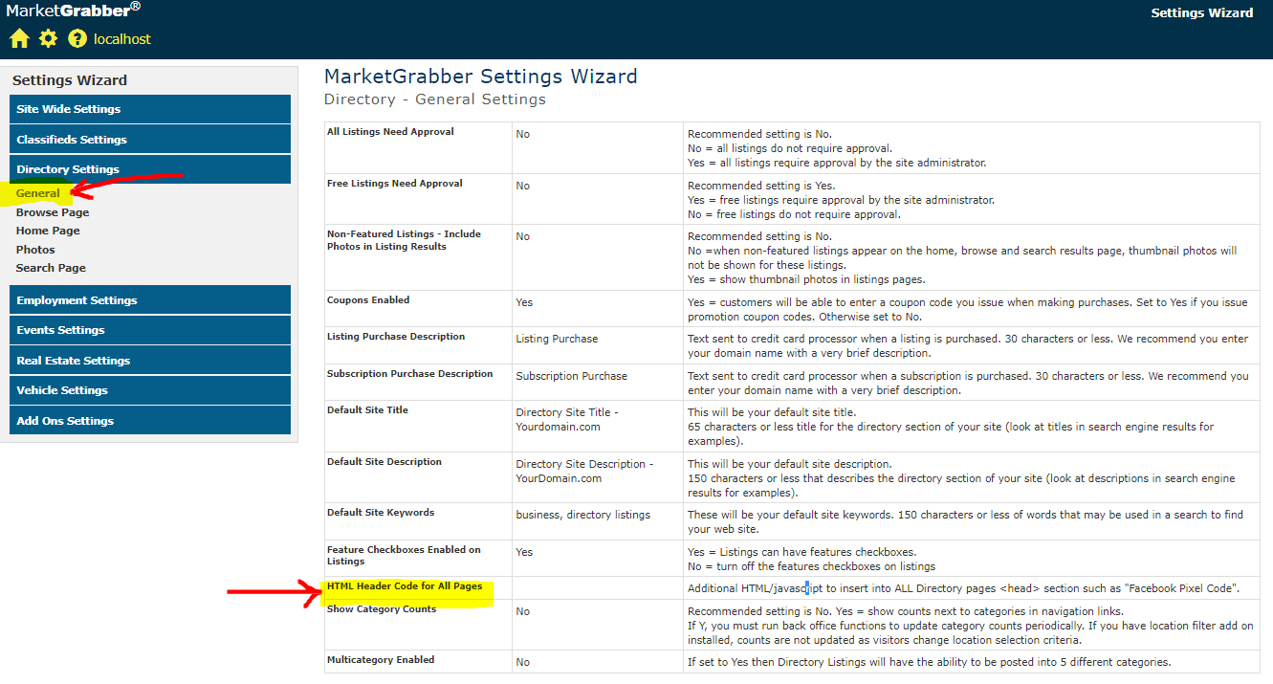
Task: Click the help question mark icon
Action: (77, 39)
